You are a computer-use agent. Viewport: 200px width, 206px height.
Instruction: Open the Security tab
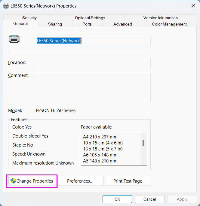29,18
